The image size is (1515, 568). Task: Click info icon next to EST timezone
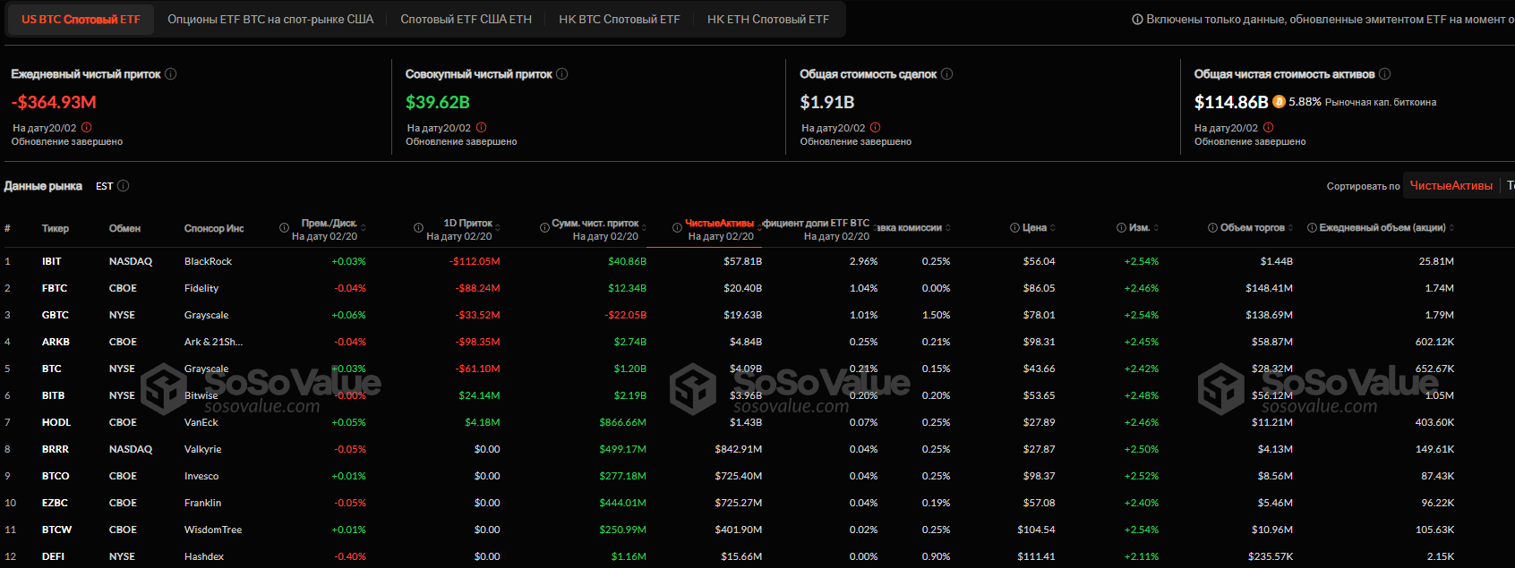point(124,186)
